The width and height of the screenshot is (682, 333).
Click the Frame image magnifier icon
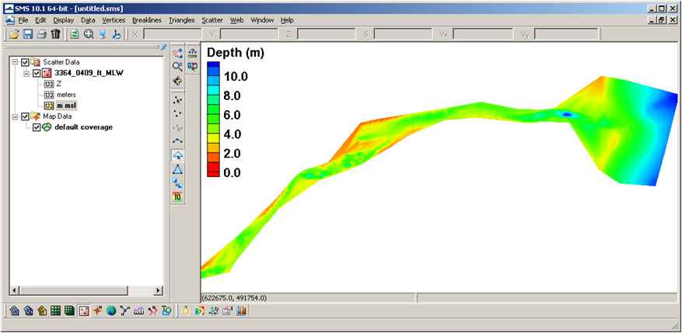[x=89, y=34]
